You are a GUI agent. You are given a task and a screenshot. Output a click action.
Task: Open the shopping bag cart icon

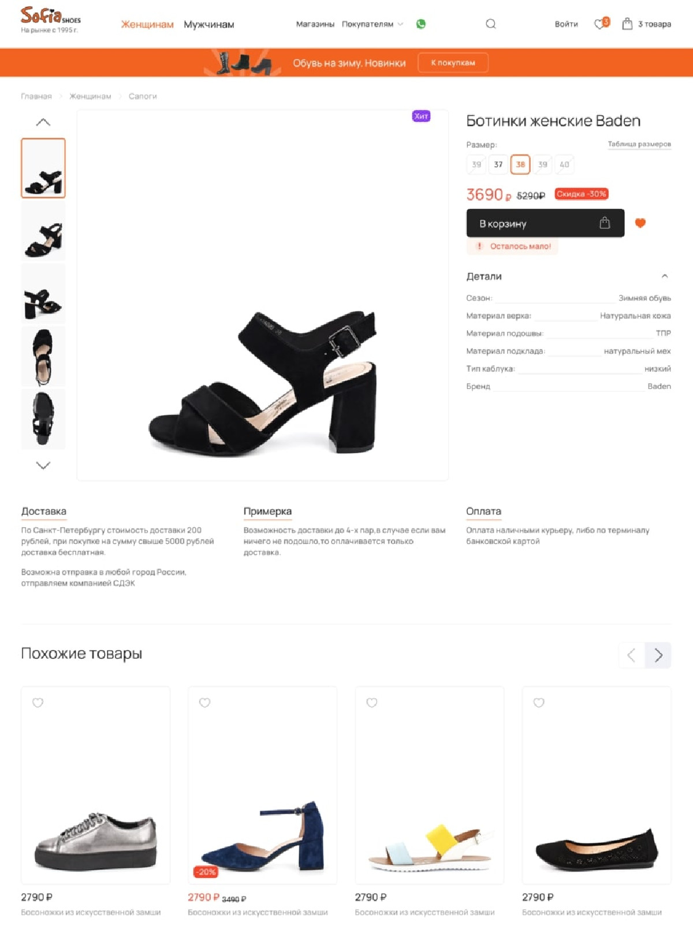pos(627,24)
